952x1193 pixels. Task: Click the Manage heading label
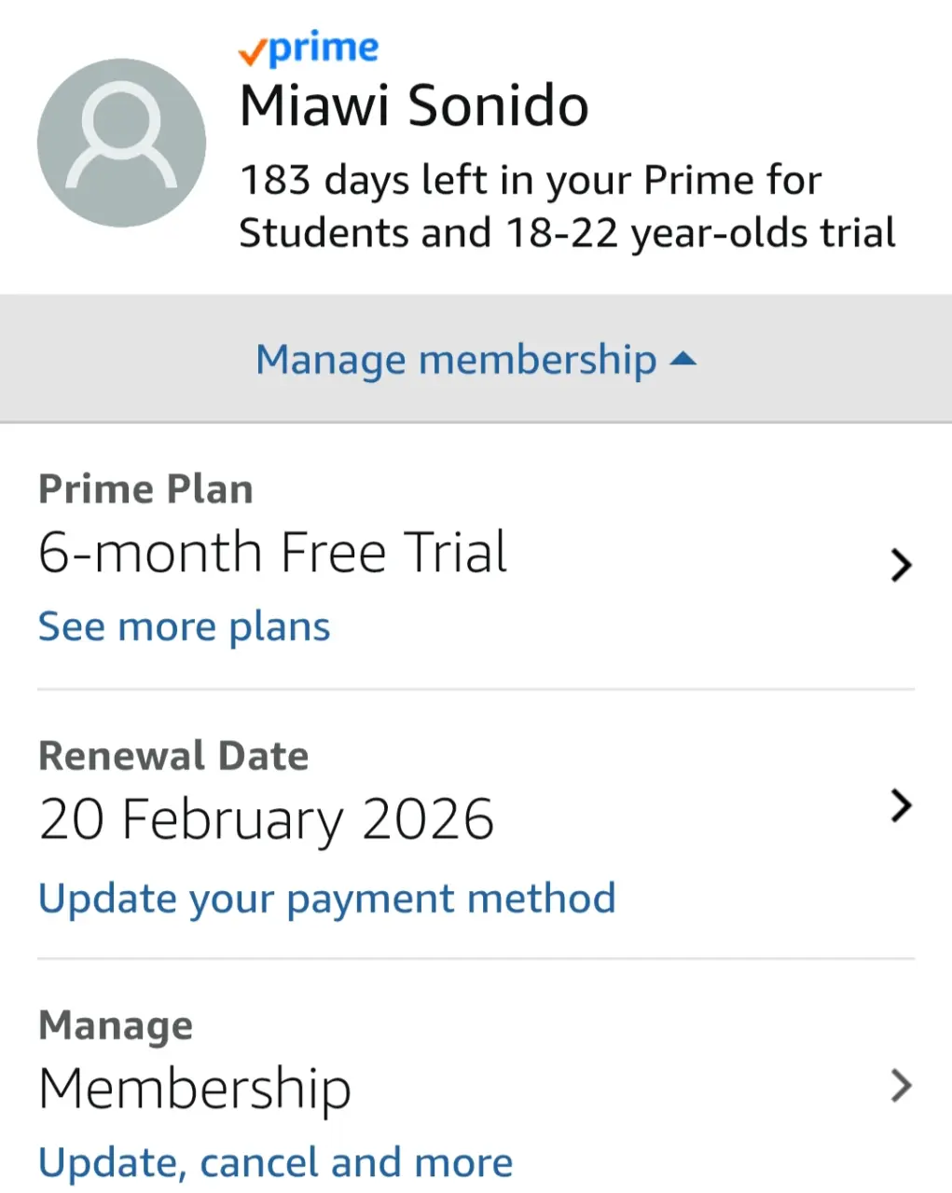click(116, 1025)
